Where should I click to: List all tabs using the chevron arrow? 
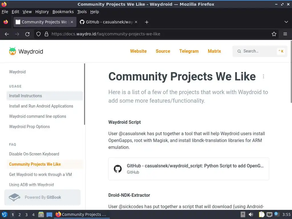pos(286,22)
